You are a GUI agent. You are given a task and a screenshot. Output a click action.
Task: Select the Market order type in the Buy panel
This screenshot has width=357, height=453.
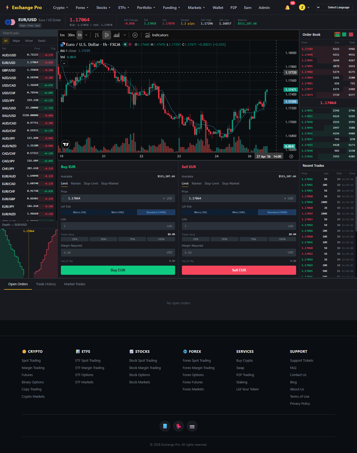[76, 183]
